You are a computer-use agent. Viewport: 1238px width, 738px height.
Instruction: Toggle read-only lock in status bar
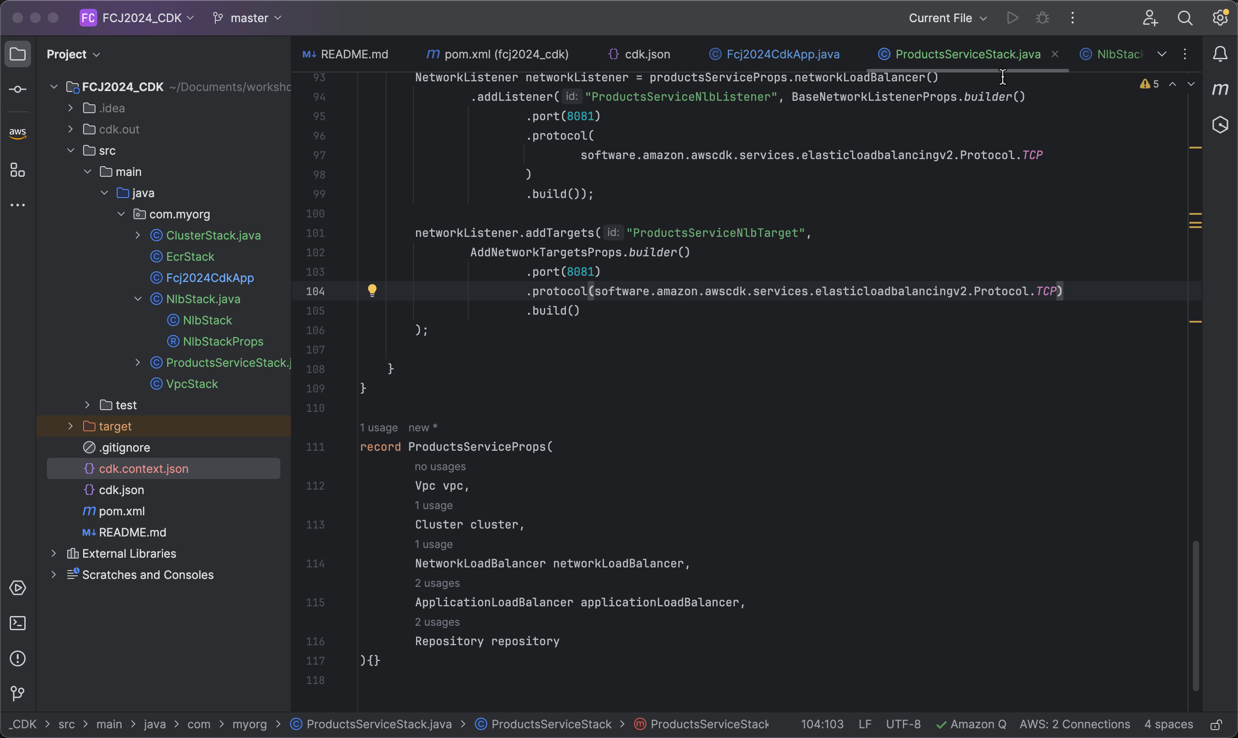coord(1216,725)
